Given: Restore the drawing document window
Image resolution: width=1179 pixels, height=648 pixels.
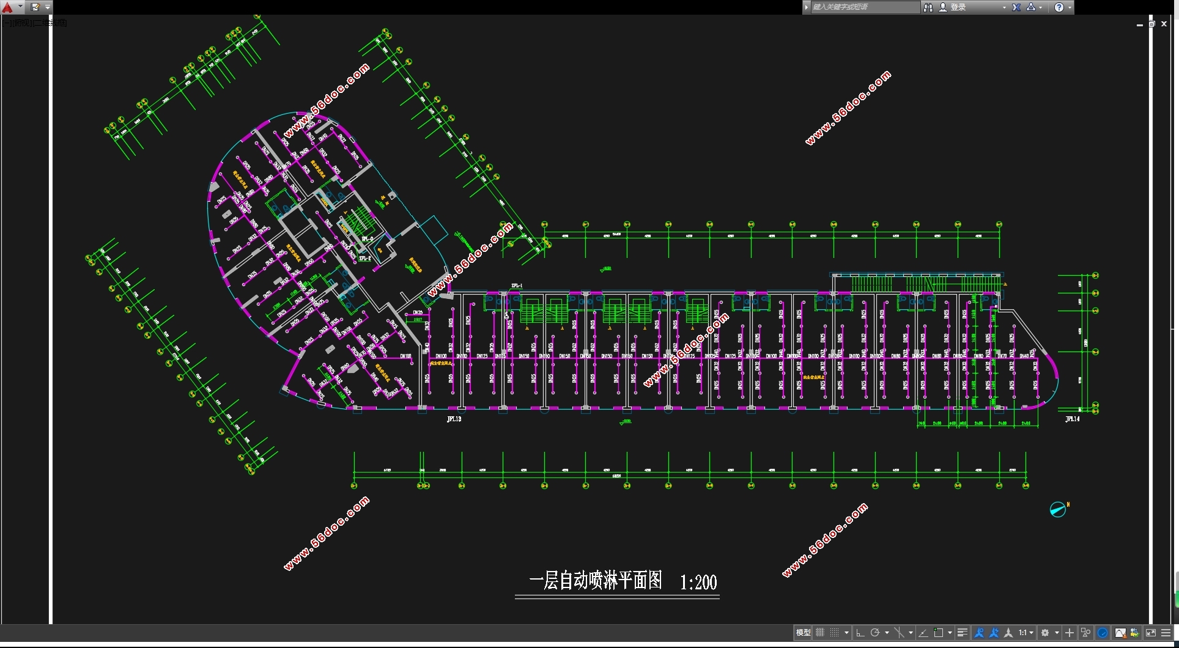Looking at the screenshot, I should [x=1151, y=24].
